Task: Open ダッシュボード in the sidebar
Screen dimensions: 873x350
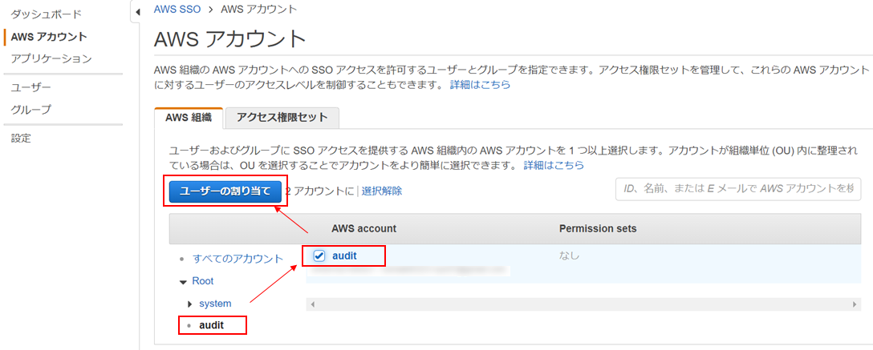Action: pos(47,14)
